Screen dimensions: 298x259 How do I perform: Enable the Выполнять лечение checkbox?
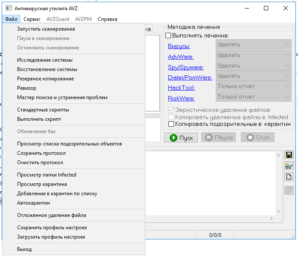pos(168,36)
